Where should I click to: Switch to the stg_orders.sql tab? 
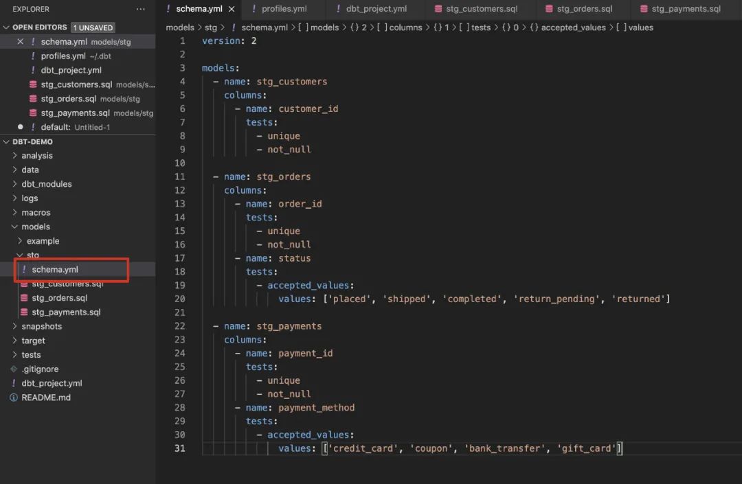pos(583,9)
